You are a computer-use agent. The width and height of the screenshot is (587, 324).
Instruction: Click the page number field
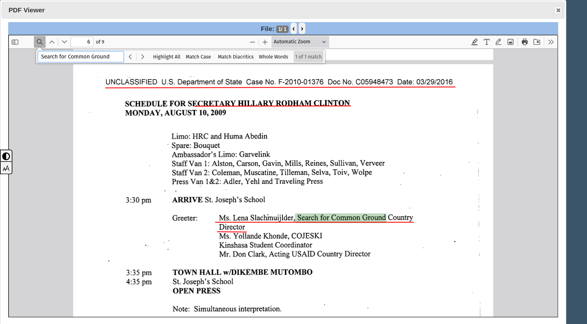(x=82, y=42)
